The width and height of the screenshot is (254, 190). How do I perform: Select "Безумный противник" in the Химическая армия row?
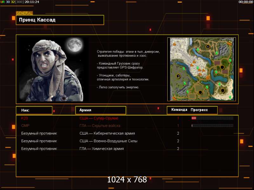[x=39, y=149]
